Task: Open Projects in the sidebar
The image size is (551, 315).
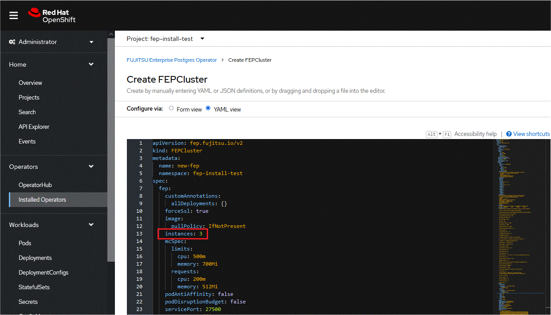Action: coord(29,97)
